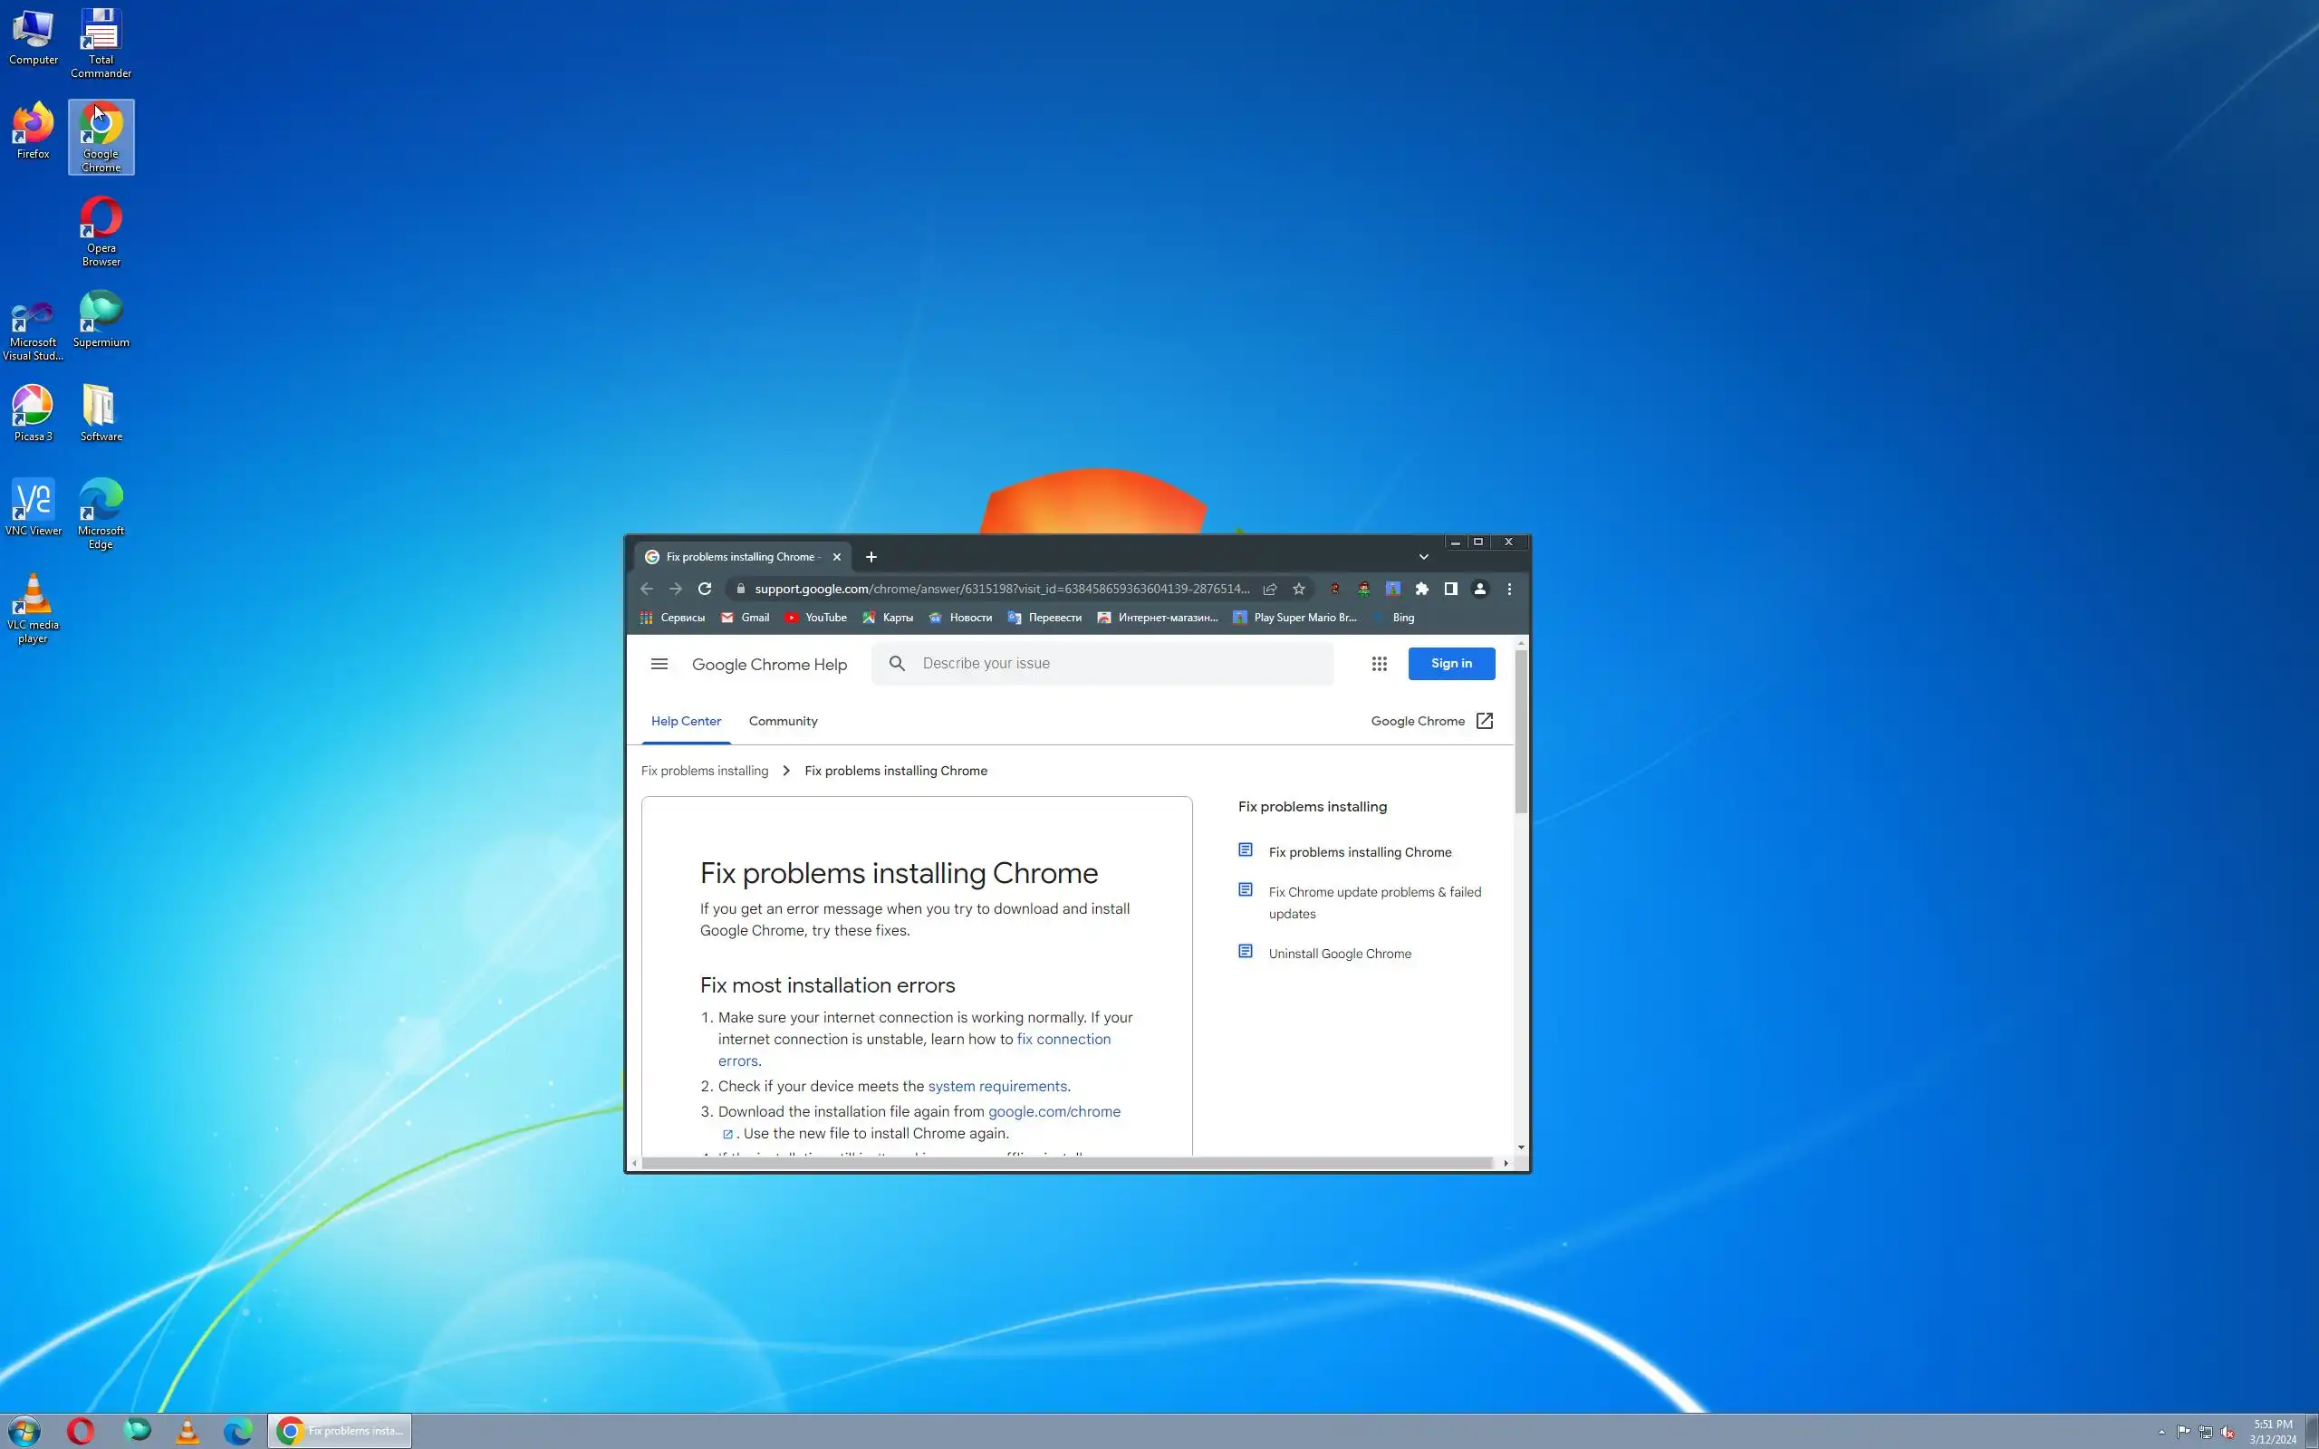
Task: Open the YouTube bookmark
Action: (x=815, y=617)
